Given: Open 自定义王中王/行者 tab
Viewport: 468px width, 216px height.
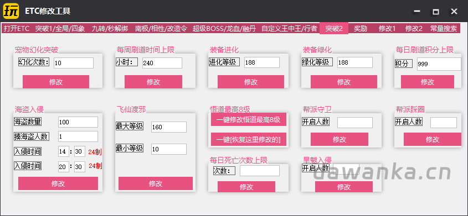Looking at the screenshot, I should click(x=289, y=29).
